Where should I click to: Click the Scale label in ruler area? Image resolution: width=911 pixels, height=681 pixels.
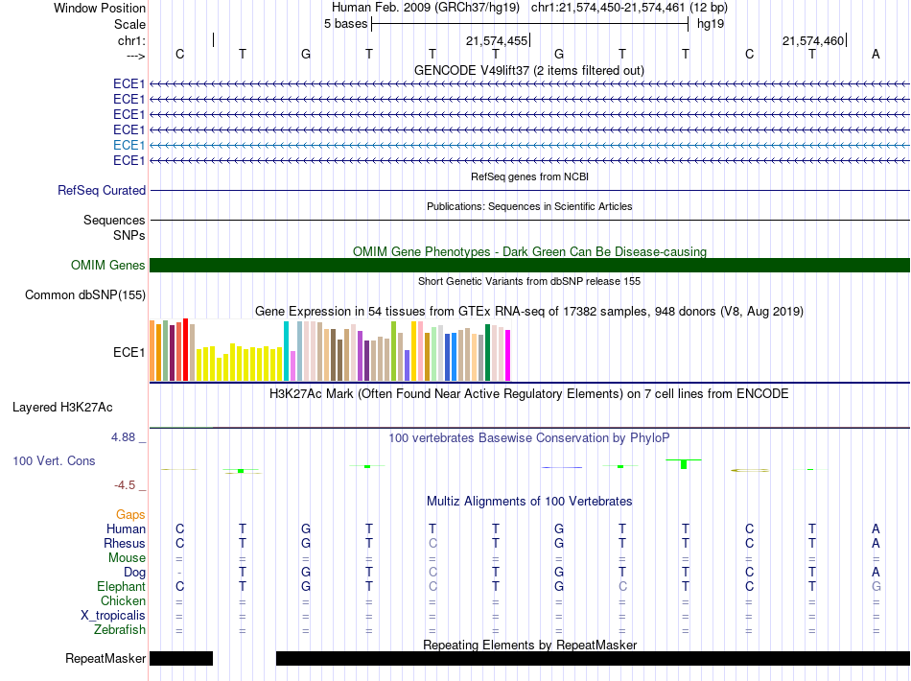pos(129,24)
